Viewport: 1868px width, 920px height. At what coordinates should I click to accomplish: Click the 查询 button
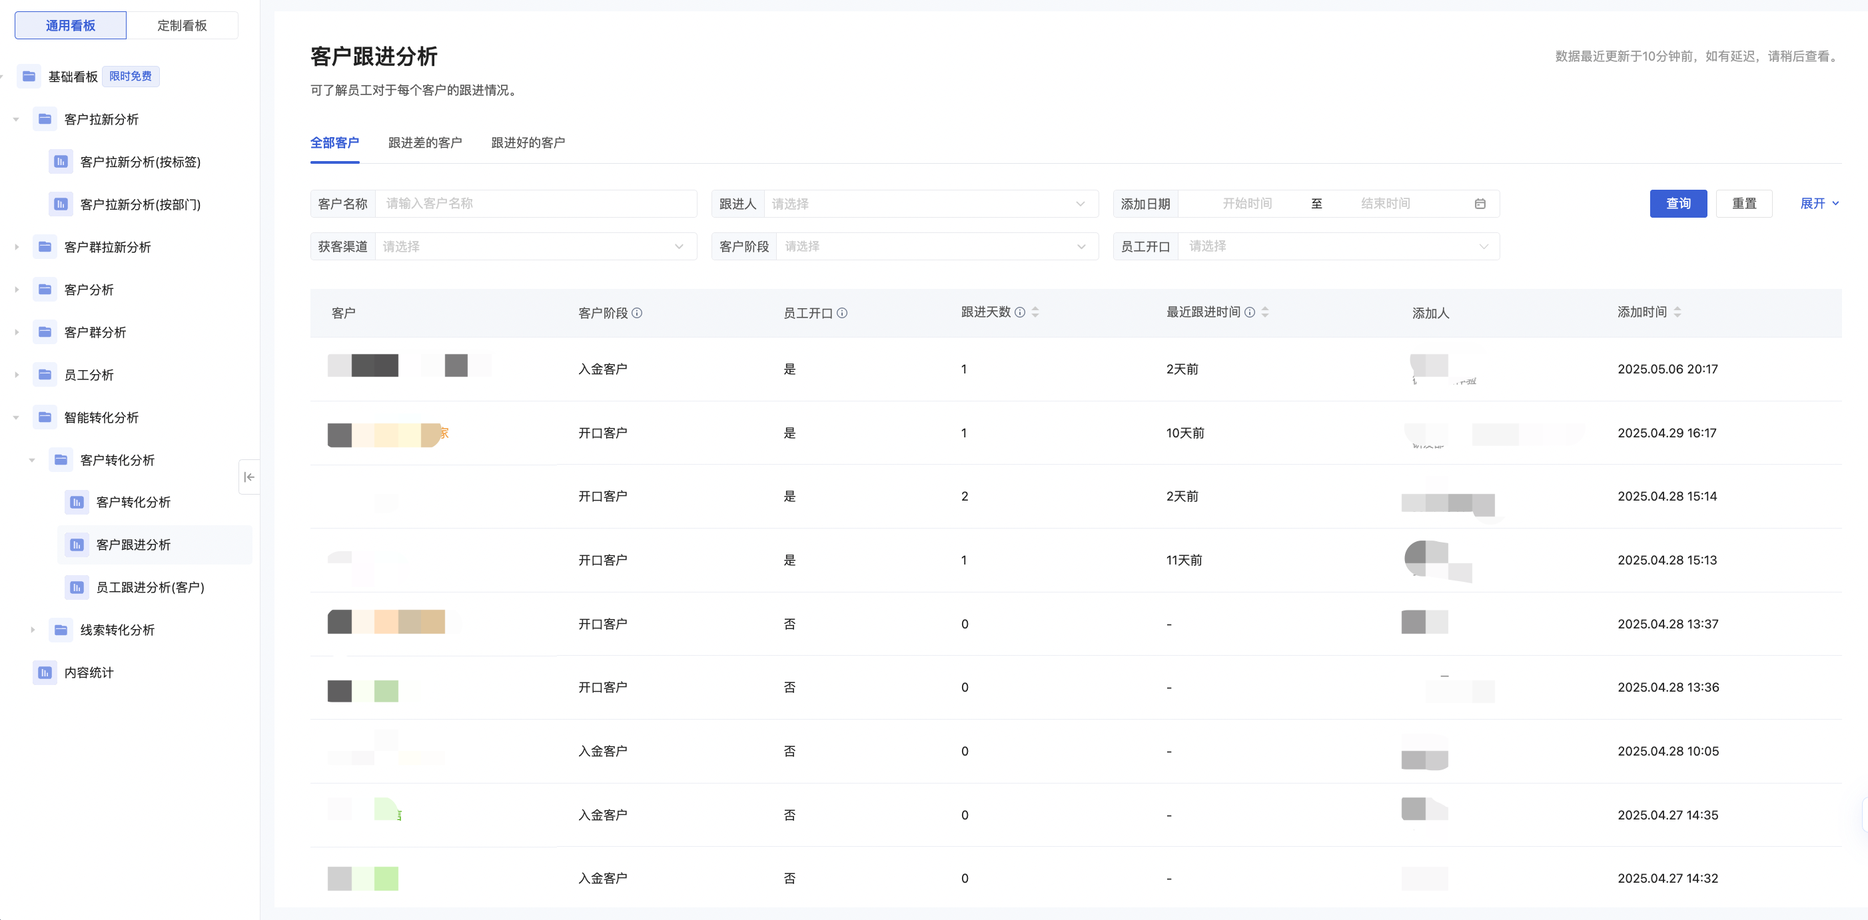(1678, 204)
